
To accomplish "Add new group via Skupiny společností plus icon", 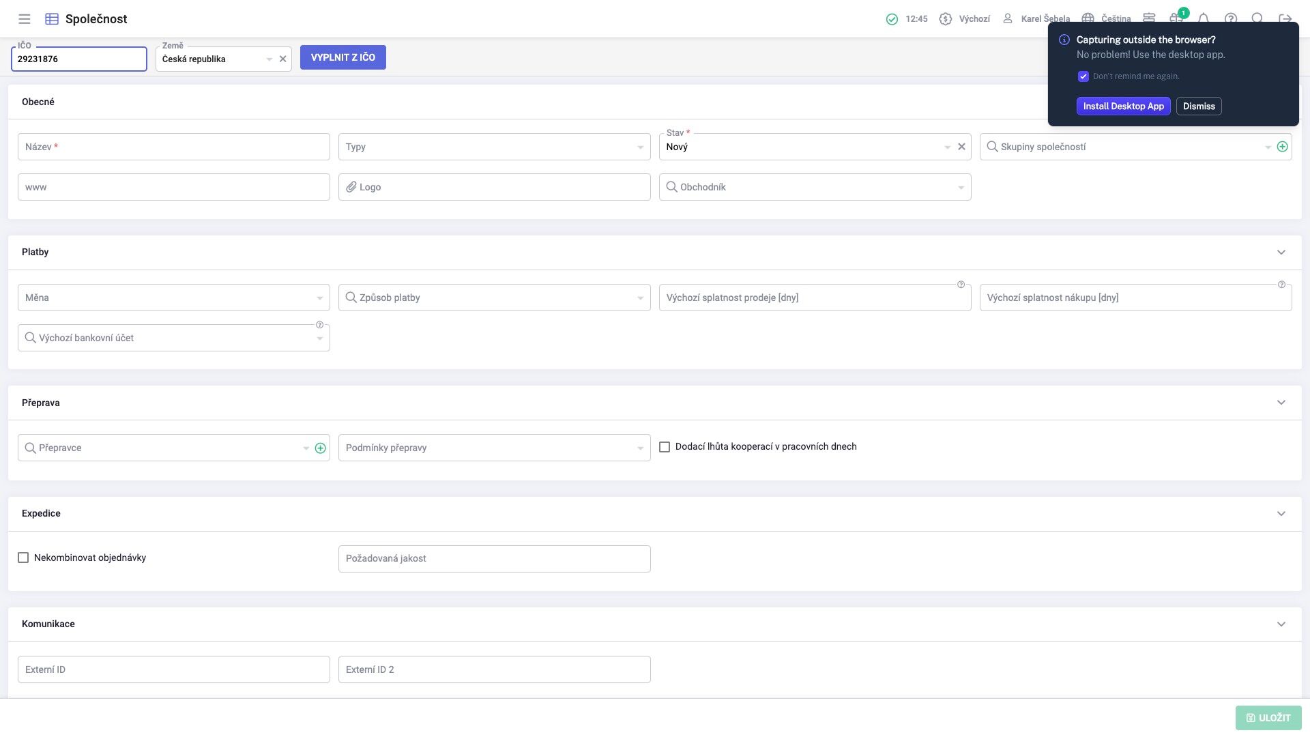I will (x=1283, y=147).
